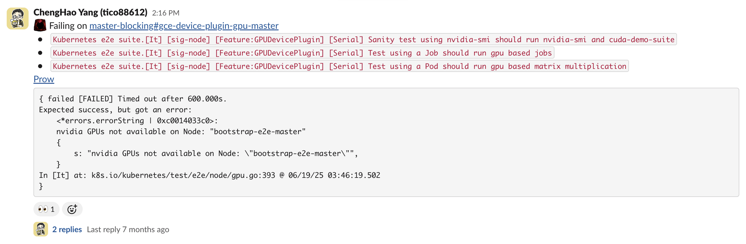Add a new emoji reaction
The image size is (746, 244).
[x=72, y=209]
